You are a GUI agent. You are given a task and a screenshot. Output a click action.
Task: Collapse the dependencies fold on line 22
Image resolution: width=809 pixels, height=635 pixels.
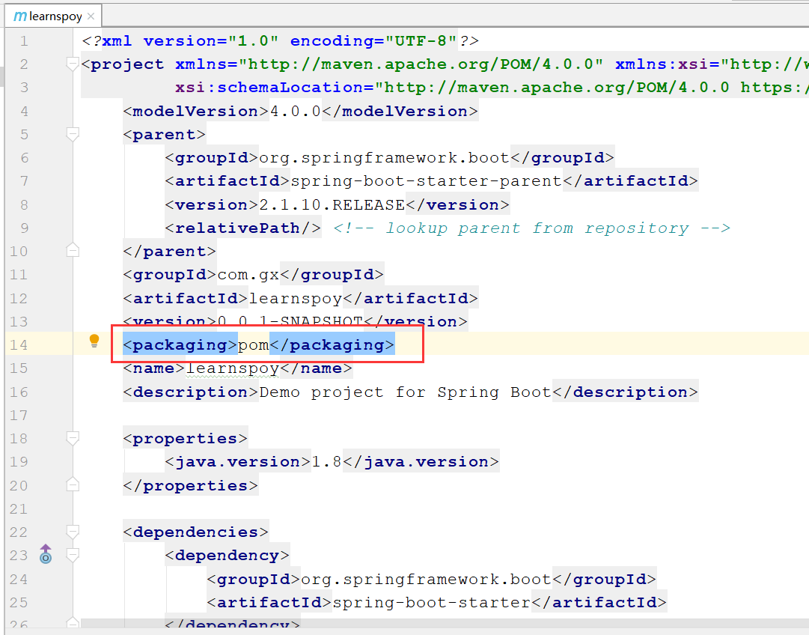pyautogui.click(x=73, y=532)
